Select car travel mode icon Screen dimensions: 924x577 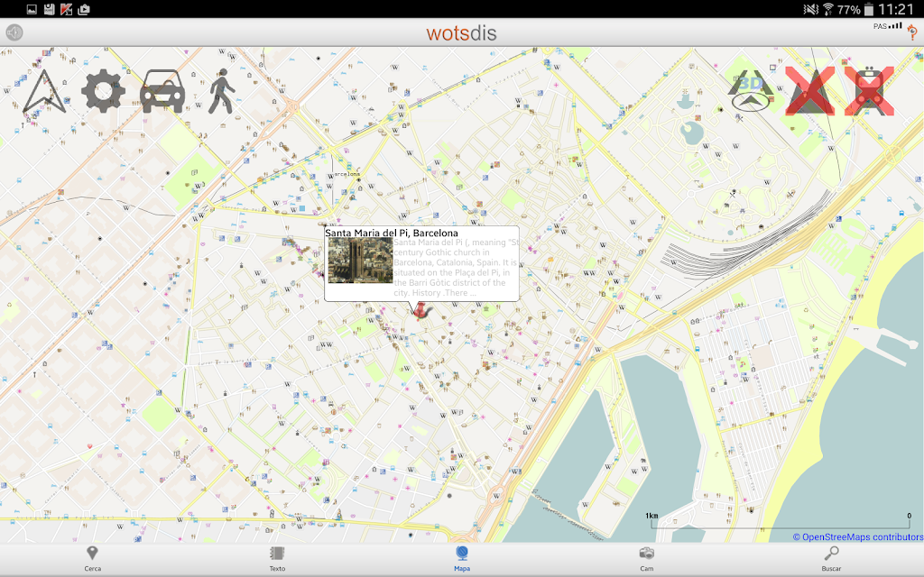162,91
